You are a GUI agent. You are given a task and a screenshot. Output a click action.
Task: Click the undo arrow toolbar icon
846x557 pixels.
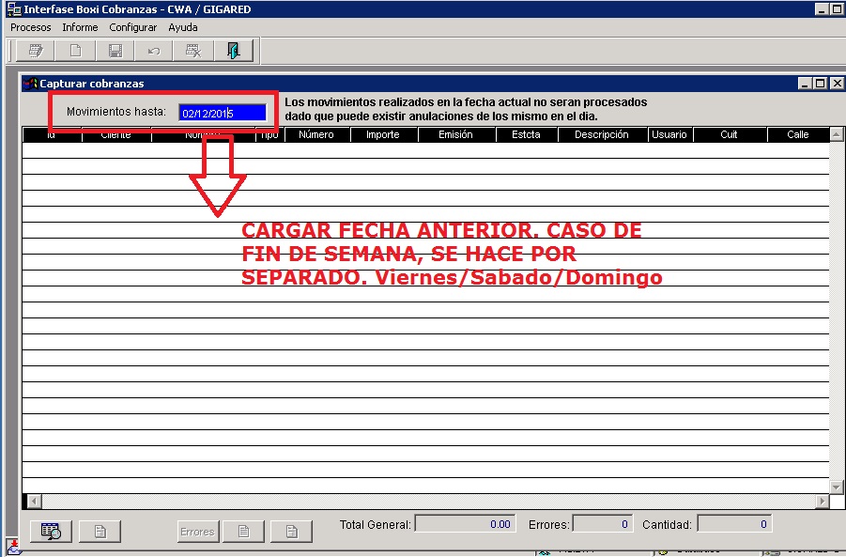tap(154, 51)
